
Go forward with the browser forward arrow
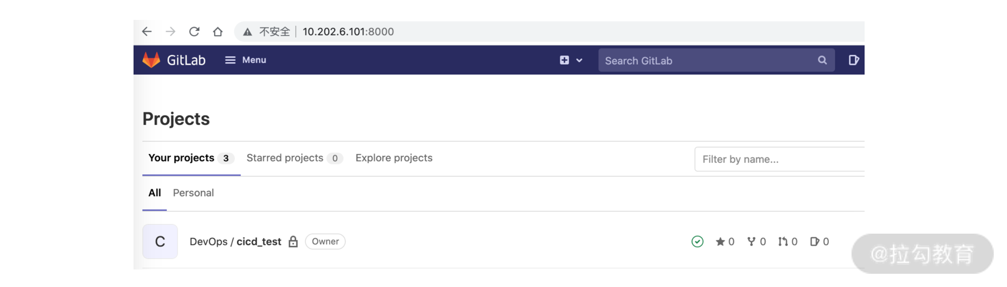coord(170,32)
